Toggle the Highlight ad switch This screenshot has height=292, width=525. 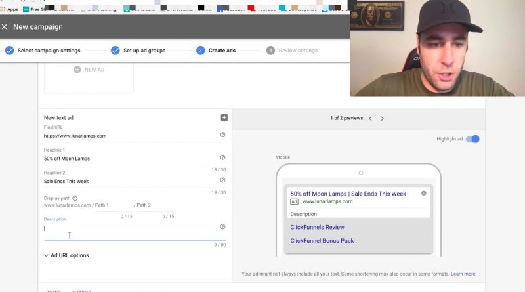coord(473,139)
